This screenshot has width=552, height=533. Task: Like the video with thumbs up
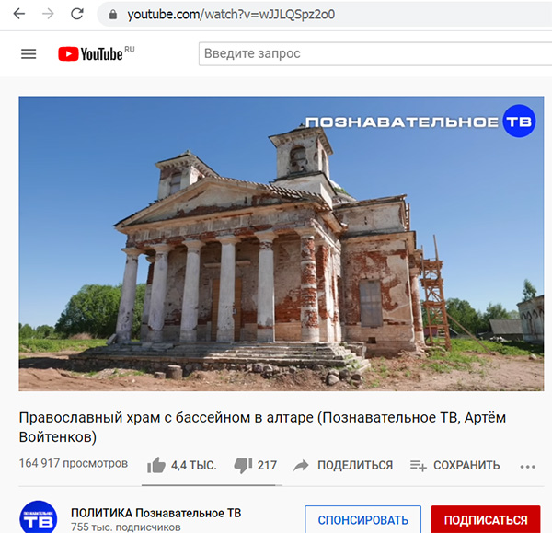156,466
